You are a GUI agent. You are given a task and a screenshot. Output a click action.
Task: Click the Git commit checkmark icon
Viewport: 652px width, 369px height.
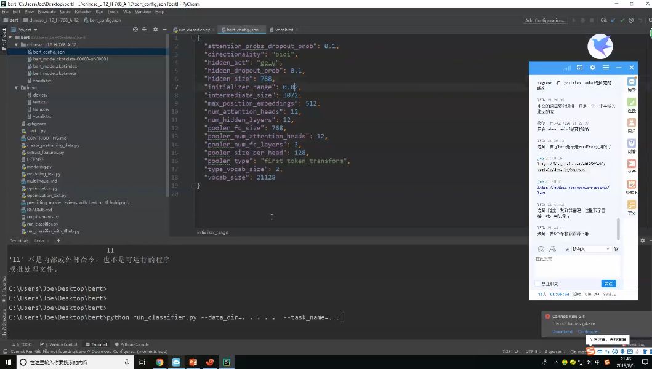tap(622, 20)
